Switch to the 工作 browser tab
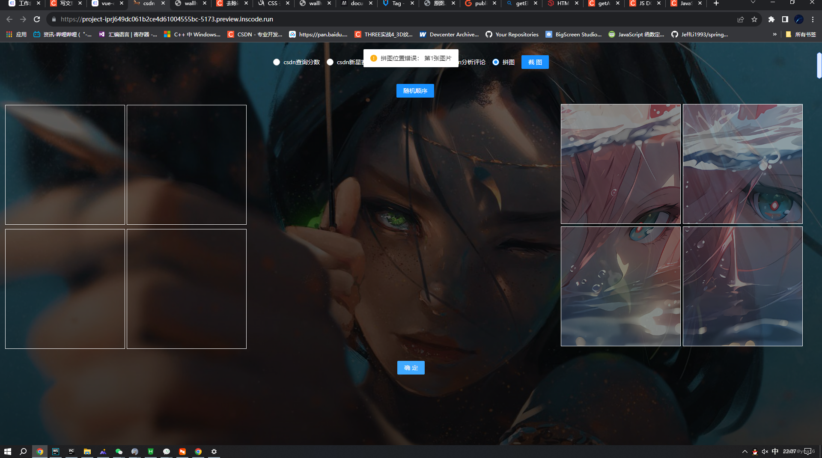This screenshot has width=822, height=458. click(x=24, y=3)
